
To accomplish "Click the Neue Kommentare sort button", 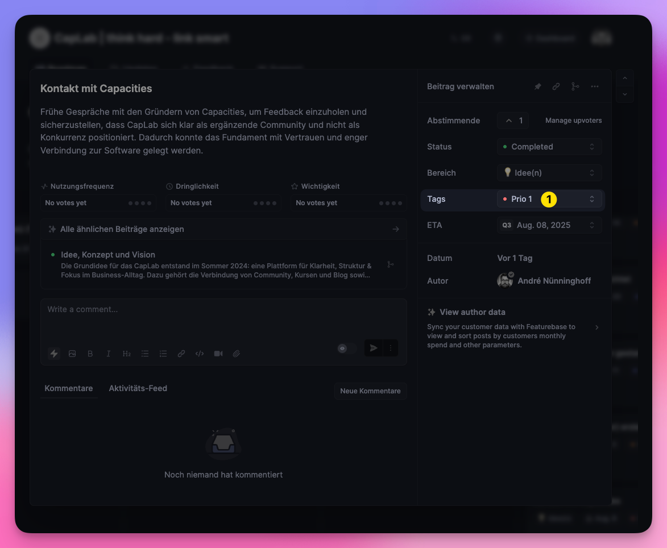I will 370,391.
